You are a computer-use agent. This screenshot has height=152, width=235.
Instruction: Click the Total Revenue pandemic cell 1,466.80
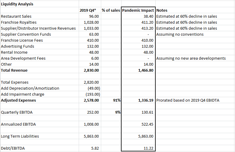point(138,70)
